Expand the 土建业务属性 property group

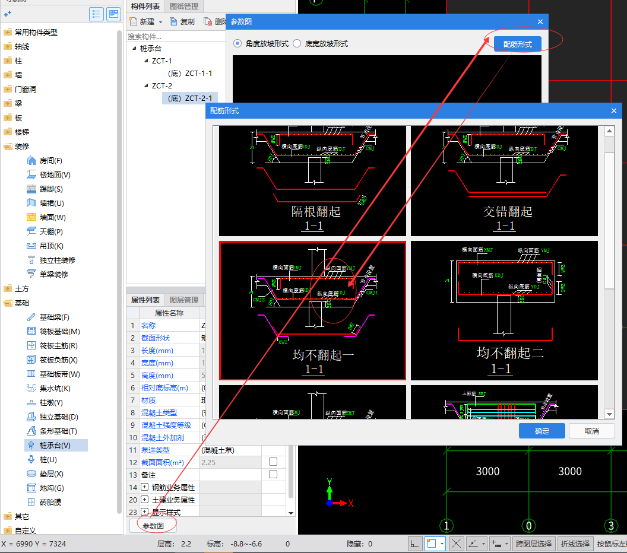pos(145,500)
